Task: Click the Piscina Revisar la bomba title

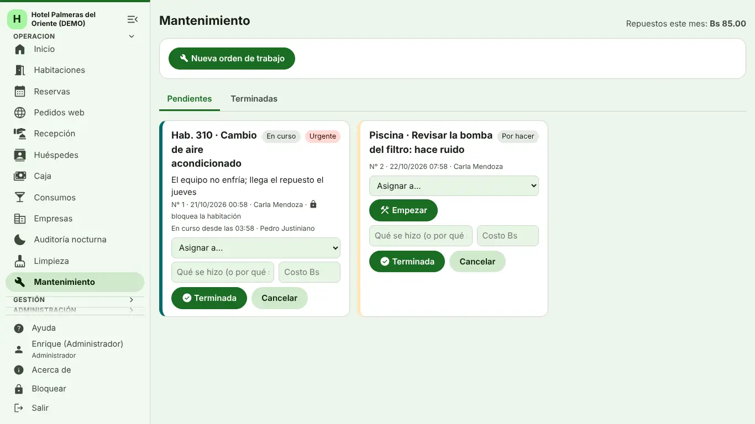Action: [x=431, y=142]
